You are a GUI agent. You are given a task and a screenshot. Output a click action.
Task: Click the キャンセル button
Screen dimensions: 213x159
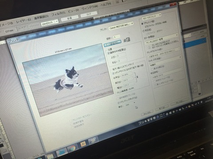[x=147, y=113]
